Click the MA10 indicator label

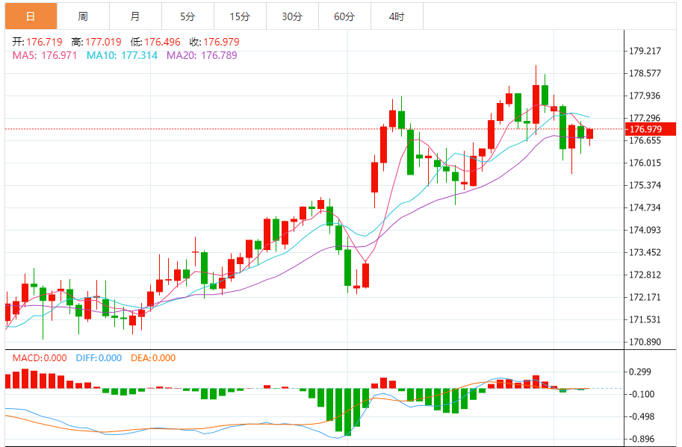pos(122,55)
